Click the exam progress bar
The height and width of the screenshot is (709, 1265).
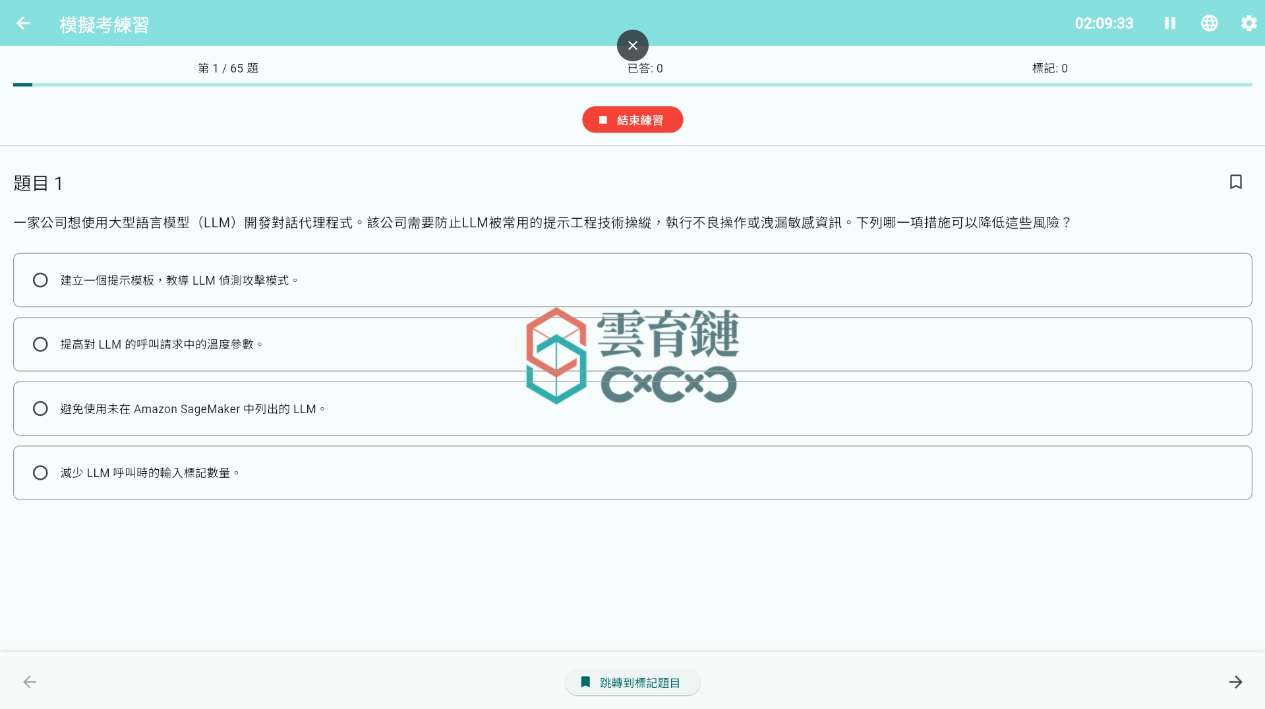pyautogui.click(x=632, y=84)
